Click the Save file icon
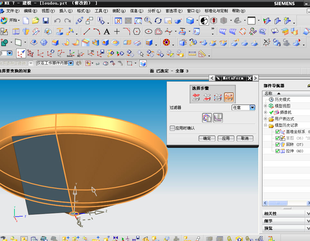Image resolution: width=310 pixels, height=241 pixels. (46, 21)
